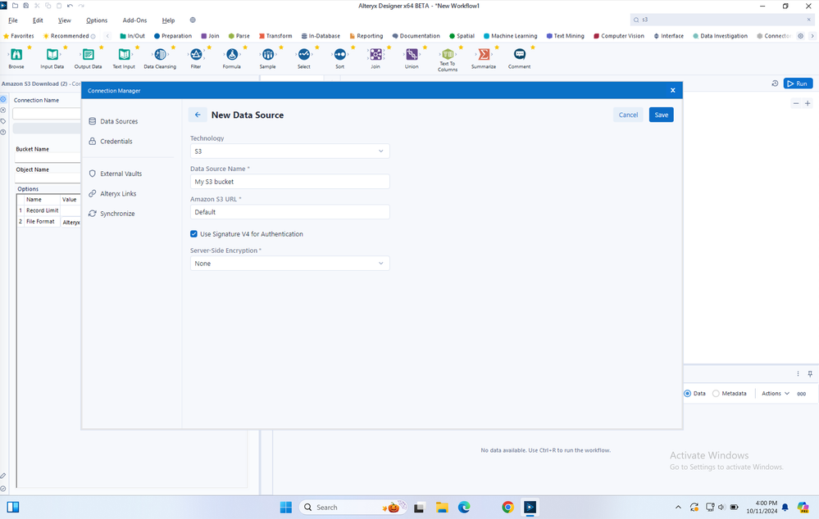Select the Text Input tool

pos(124,58)
